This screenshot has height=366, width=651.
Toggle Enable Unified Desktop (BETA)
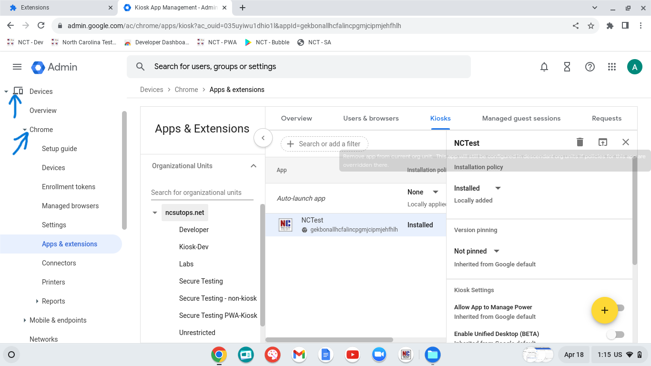[x=615, y=335]
